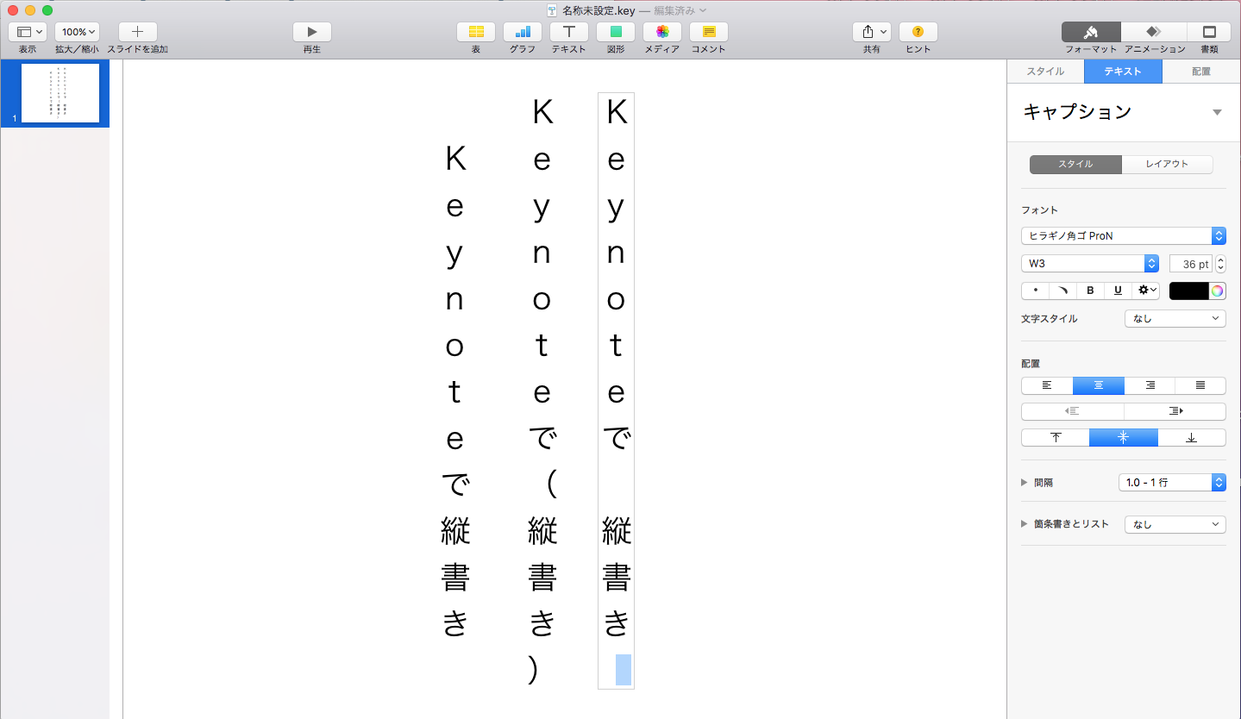
Task: Open the color wheel picker
Action: (1217, 291)
